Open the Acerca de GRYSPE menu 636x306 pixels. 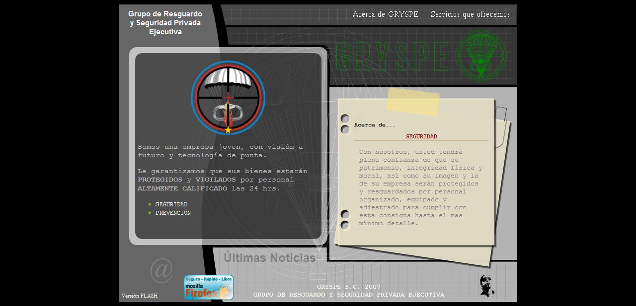(x=385, y=14)
